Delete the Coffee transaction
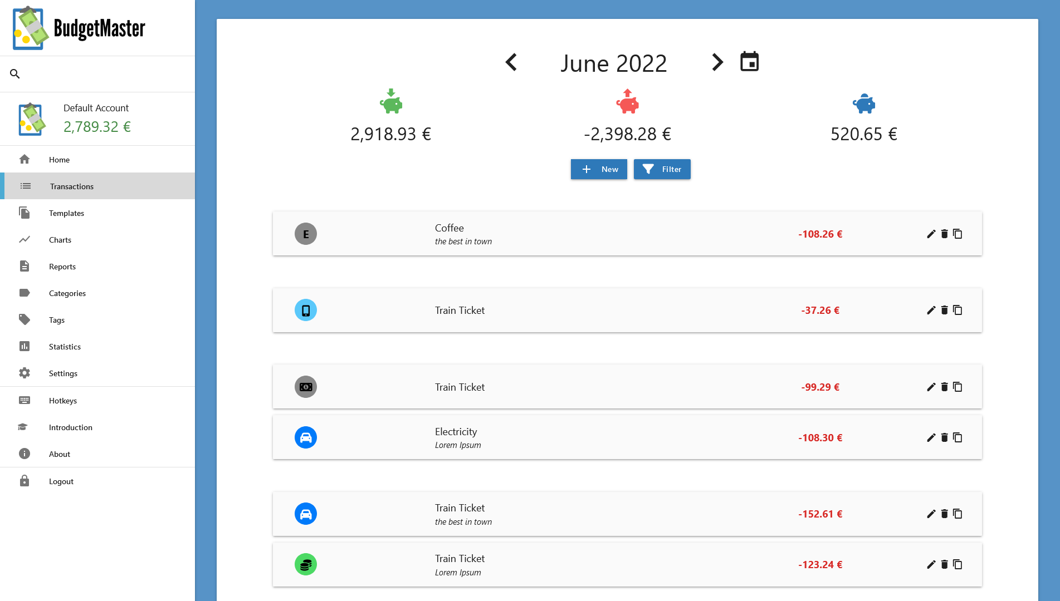 pos(944,234)
